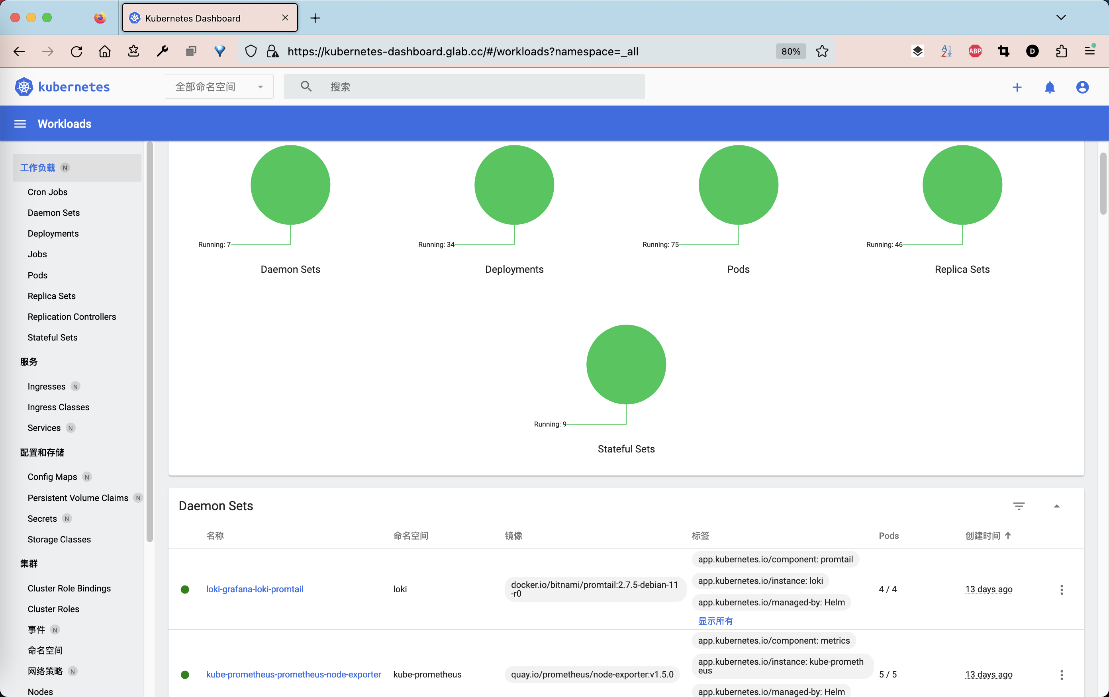Open Jobs in the sidebar
This screenshot has height=697, width=1109.
tap(37, 254)
